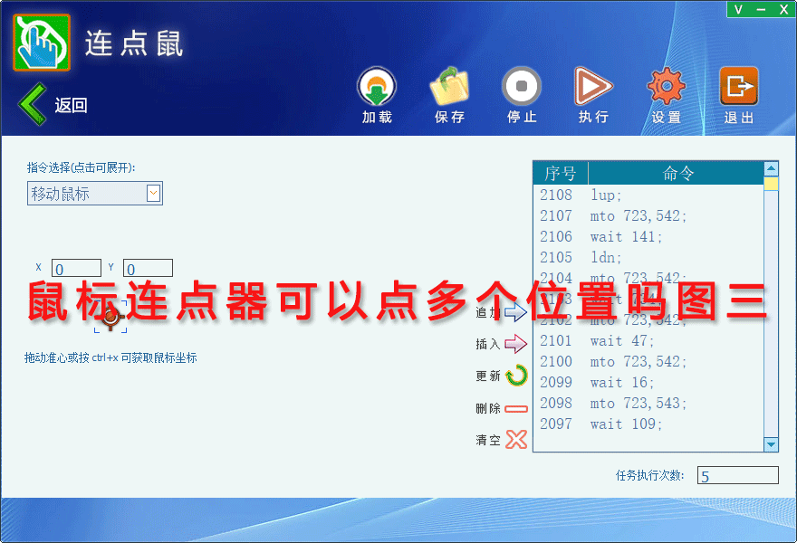Select row 2107 mto 723,542

point(648,216)
